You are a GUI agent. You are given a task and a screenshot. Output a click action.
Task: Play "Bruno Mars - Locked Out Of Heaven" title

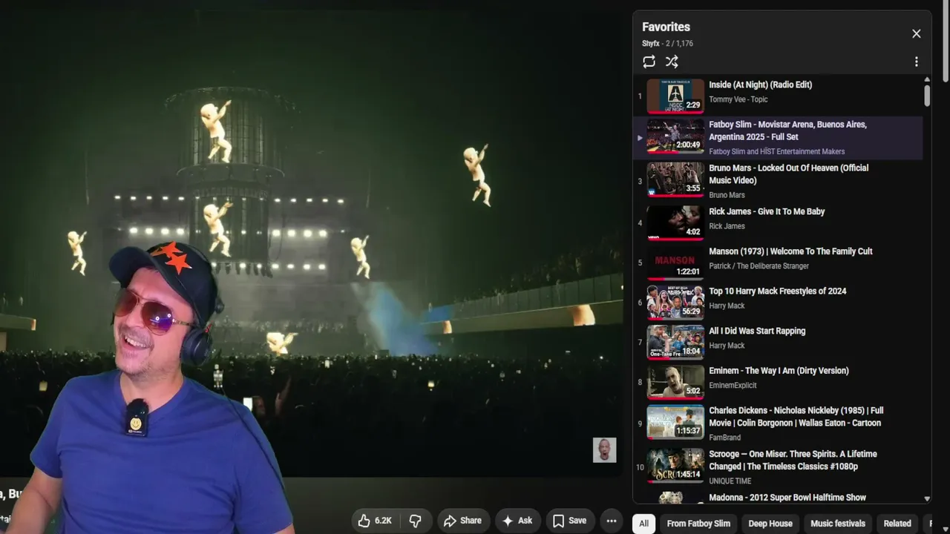pos(788,174)
